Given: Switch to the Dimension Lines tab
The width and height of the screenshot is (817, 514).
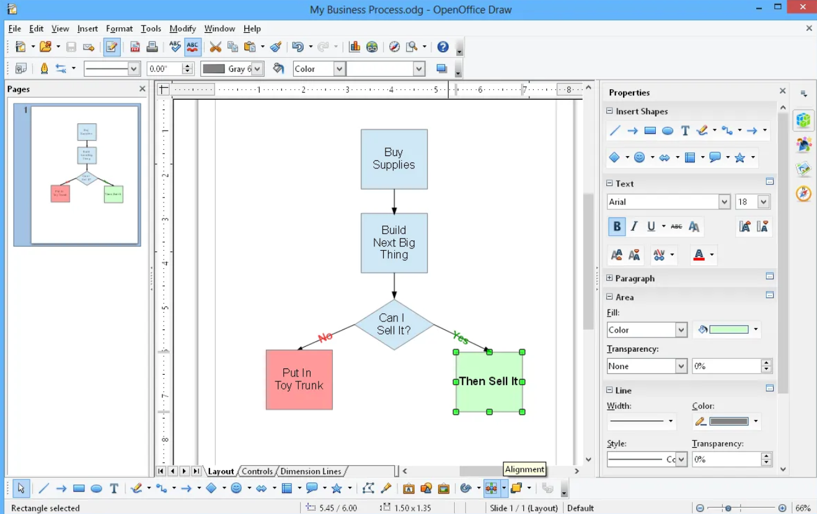Looking at the screenshot, I should 311,471.
